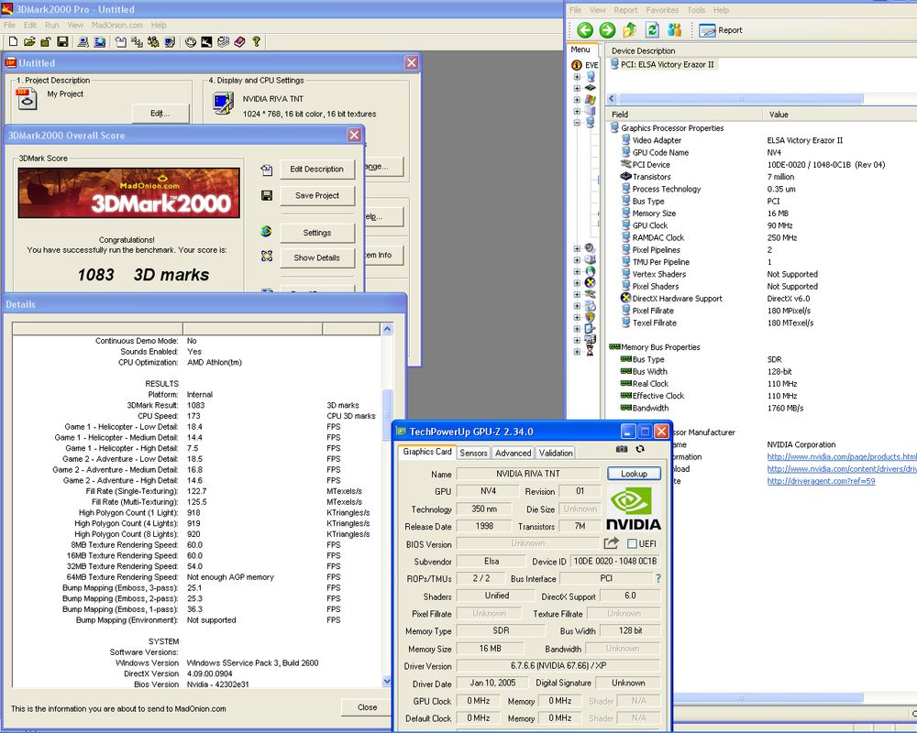Click the Edit... button under Project Description
This screenshot has width=917, height=733.
[x=160, y=114]
